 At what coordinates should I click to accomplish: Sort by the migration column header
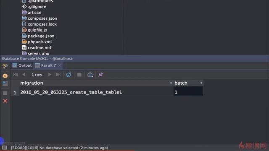tap(96, 83)
